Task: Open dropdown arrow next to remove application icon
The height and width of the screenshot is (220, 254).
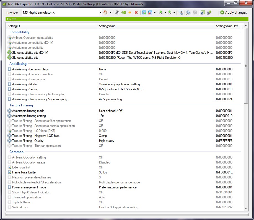Action: pyautogui.click(x=155, y=12)
